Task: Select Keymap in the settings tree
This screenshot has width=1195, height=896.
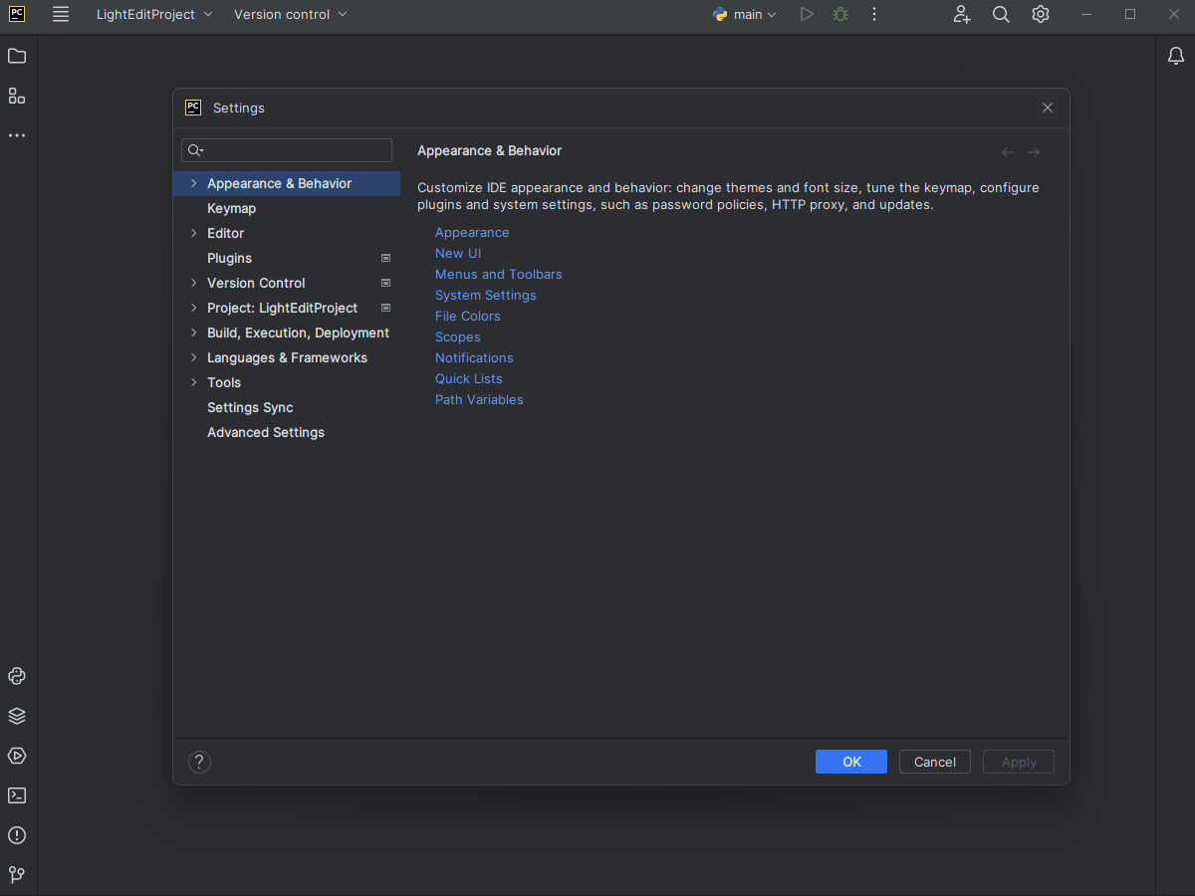Action: point(231,208)
